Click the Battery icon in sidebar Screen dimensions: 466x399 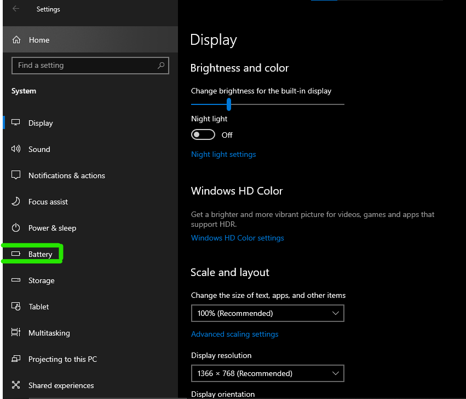tap(16, 254)
